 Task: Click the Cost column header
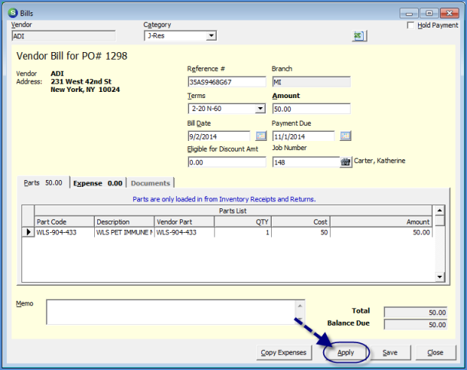(x=301, y=221)
